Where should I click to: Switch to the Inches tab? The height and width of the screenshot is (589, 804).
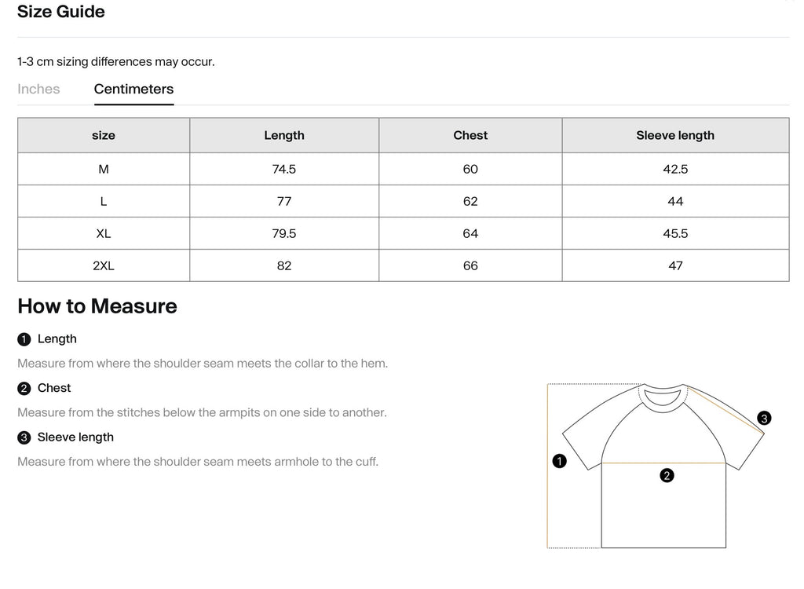click(38, 89)
